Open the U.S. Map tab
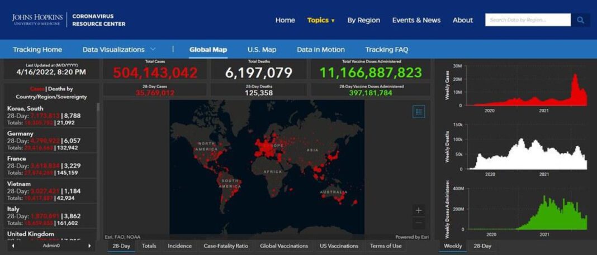This screenshot has width=597, height=255. 262,50
